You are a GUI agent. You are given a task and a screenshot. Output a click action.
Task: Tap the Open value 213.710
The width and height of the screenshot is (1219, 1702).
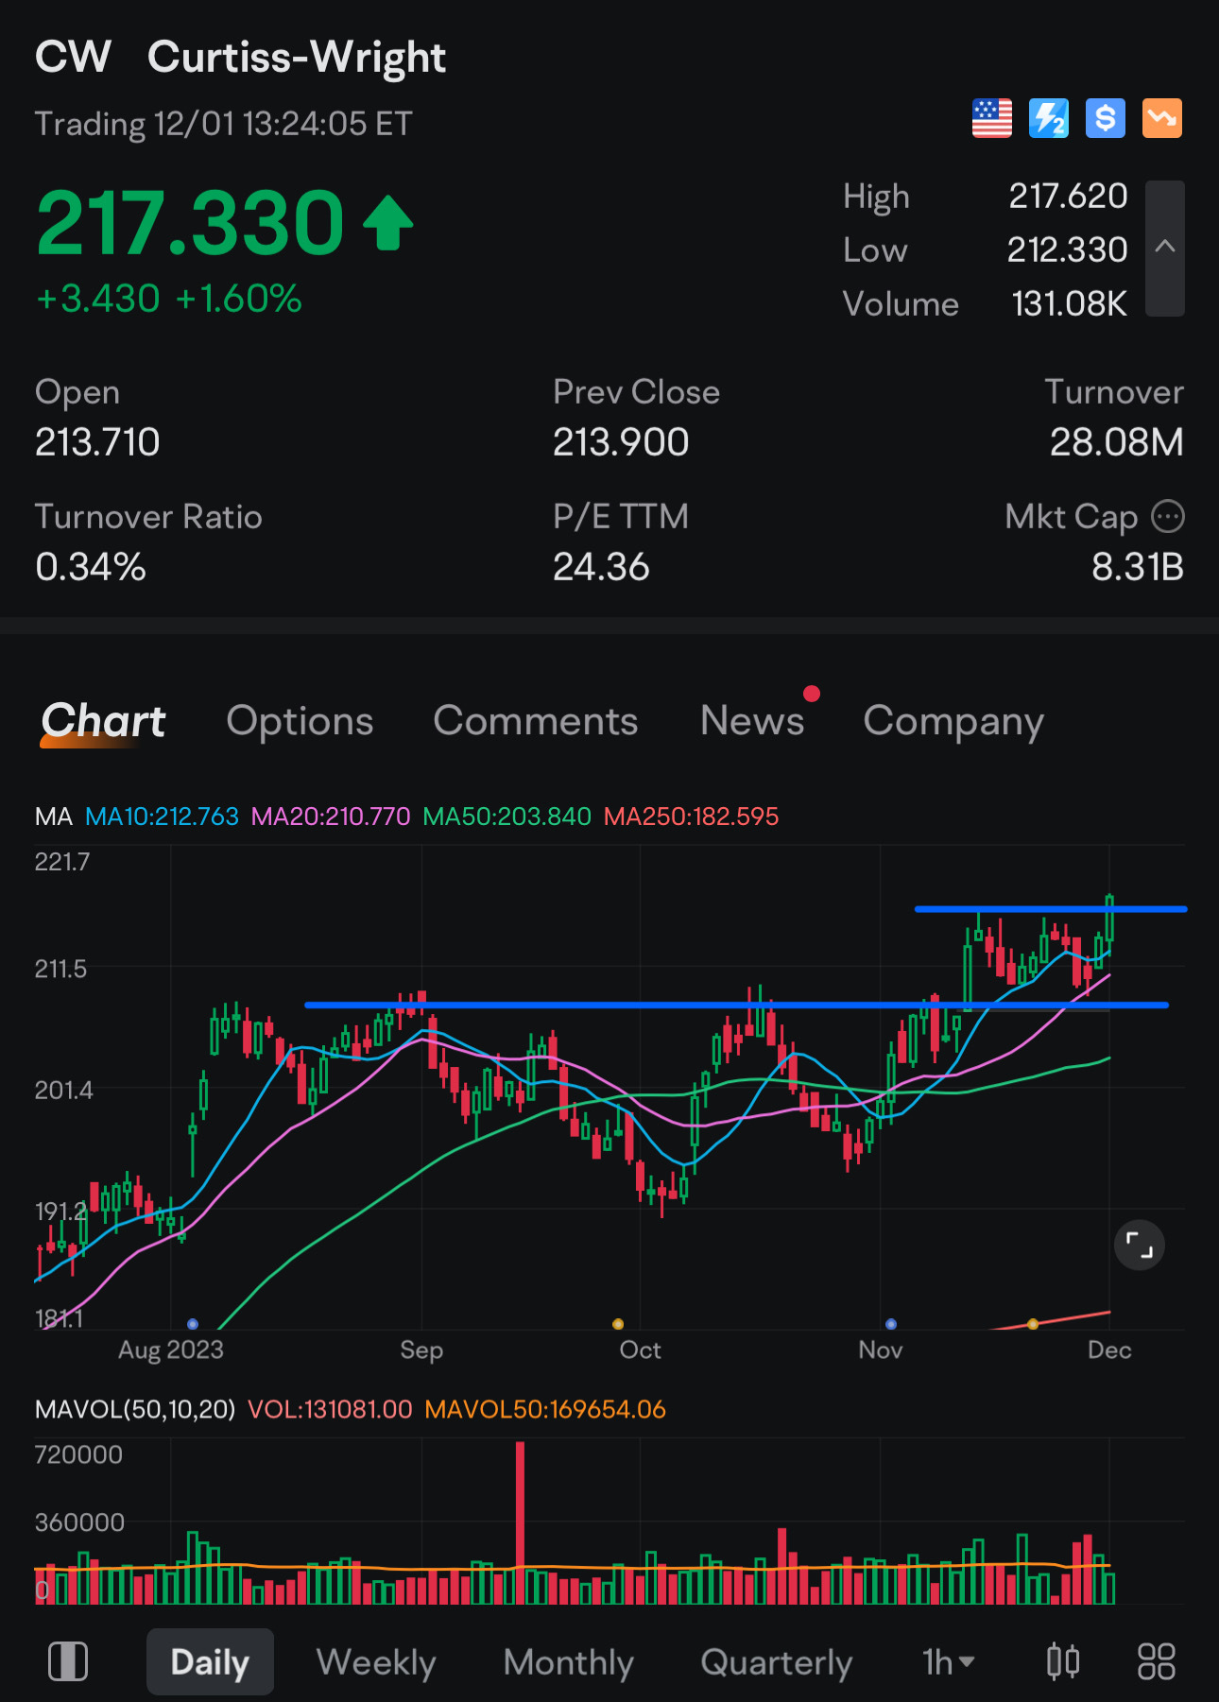click(97, 442)
